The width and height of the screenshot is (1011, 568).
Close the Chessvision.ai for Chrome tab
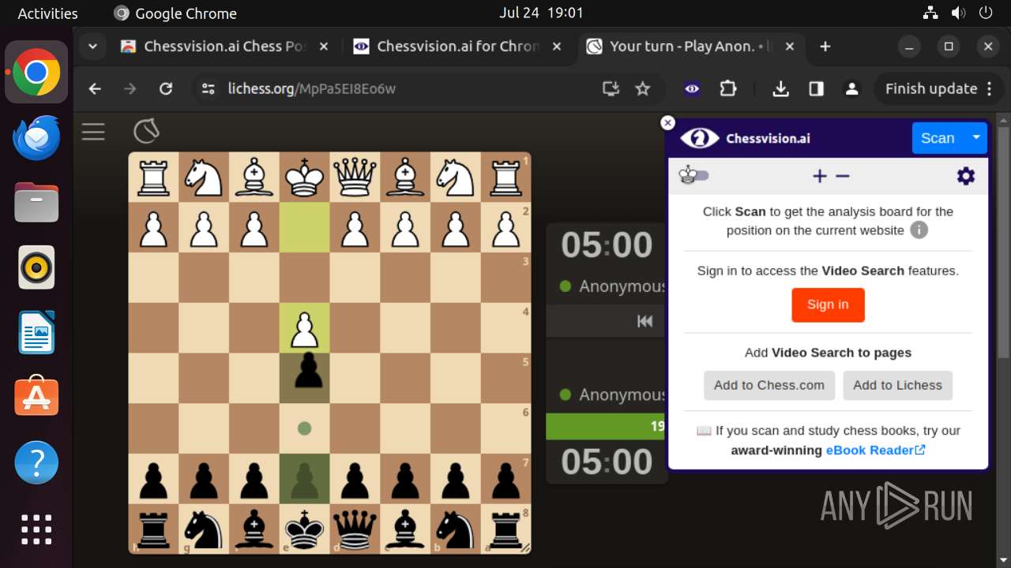(557, 47)
